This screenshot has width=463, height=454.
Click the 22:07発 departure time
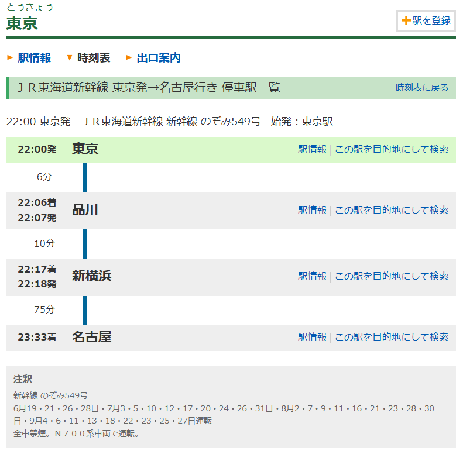tap(37, 218)
